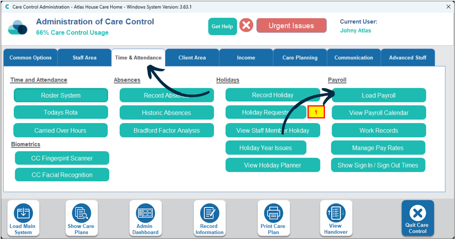The width and height of the screenshot is (456, 239).
Task: Open the View Handover icon
Action: 336,219
